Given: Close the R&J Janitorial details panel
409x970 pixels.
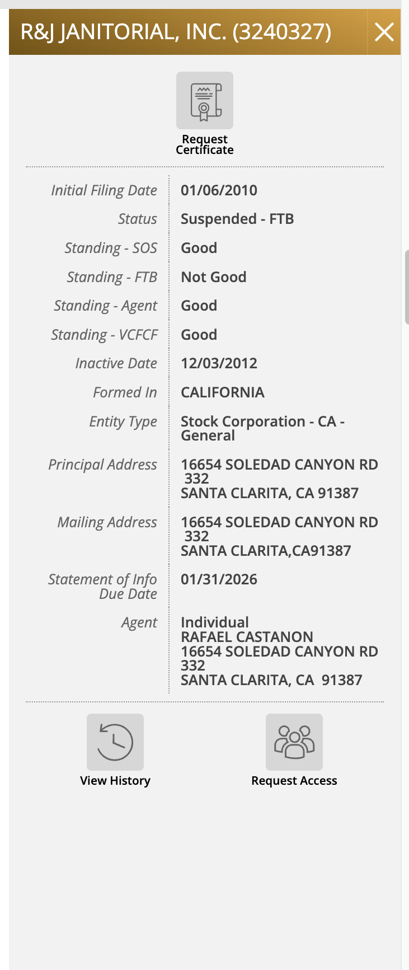Looking at the screenshot, I should tap(384, 32).
